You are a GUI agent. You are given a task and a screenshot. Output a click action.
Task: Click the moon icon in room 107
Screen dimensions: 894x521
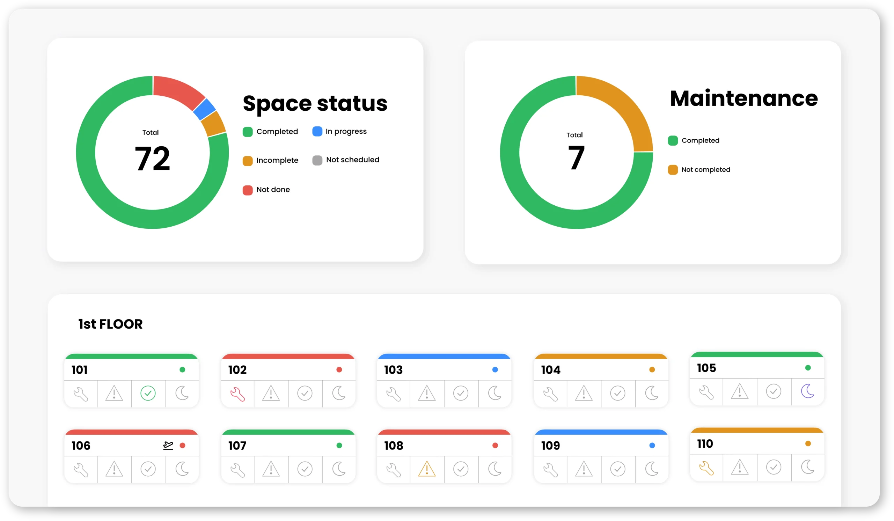pyautogui.click(x=339, y=469)
